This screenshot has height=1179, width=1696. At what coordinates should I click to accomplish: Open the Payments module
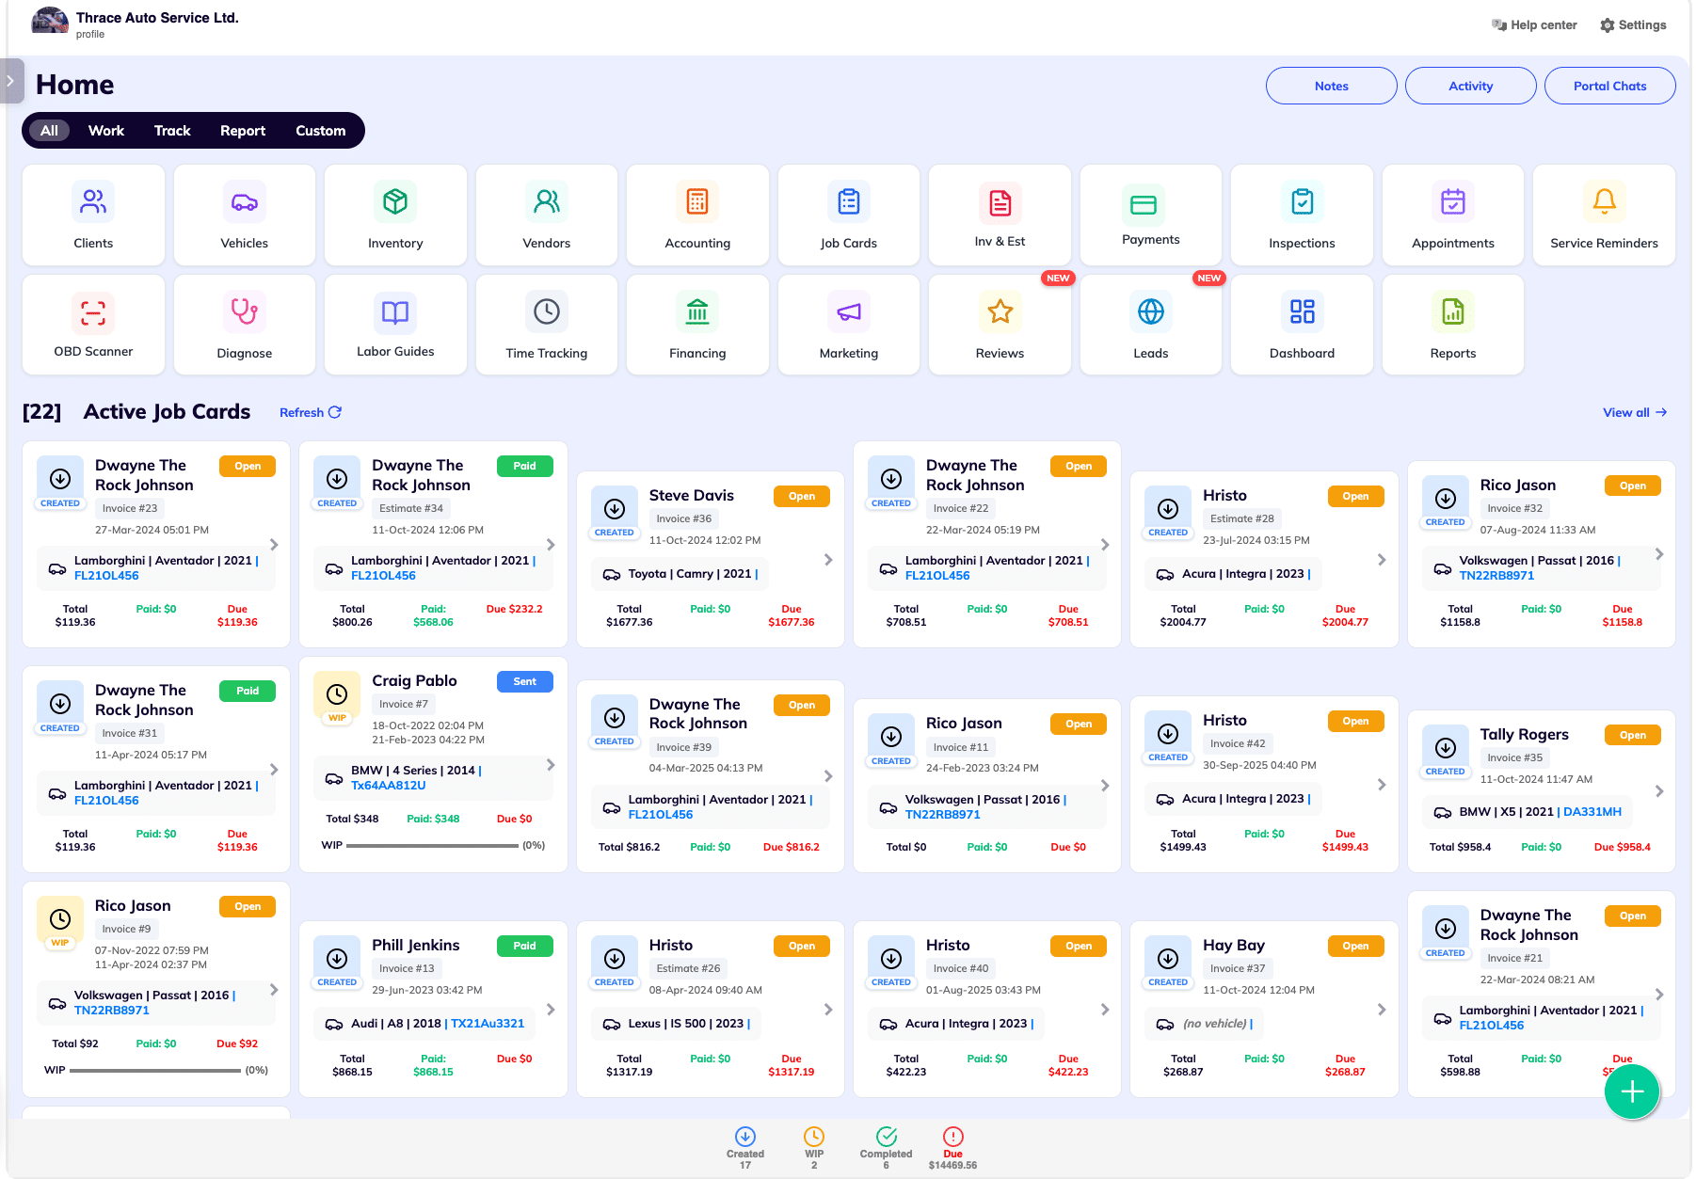1150,215
